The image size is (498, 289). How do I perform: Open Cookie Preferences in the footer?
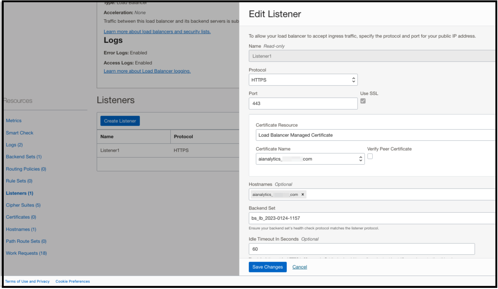pyautogui.click(x=73, y=282)
